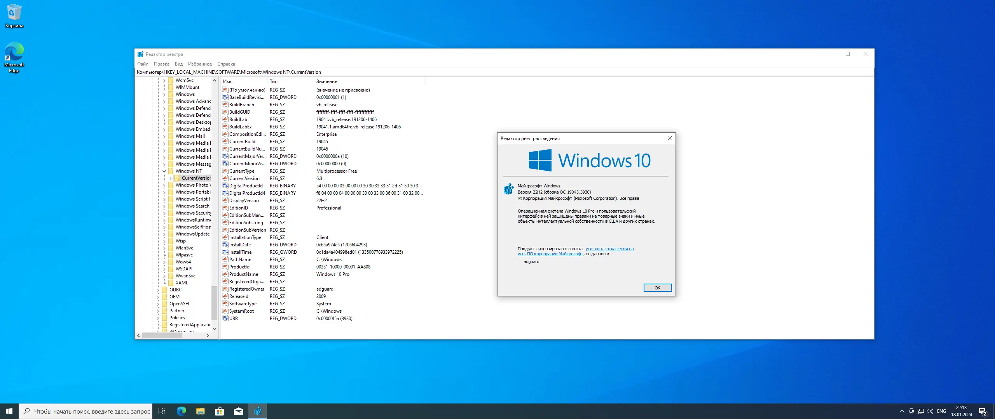The image size is (995, 419).
Task: Expand the ODBC registry key
Action: 158,290
